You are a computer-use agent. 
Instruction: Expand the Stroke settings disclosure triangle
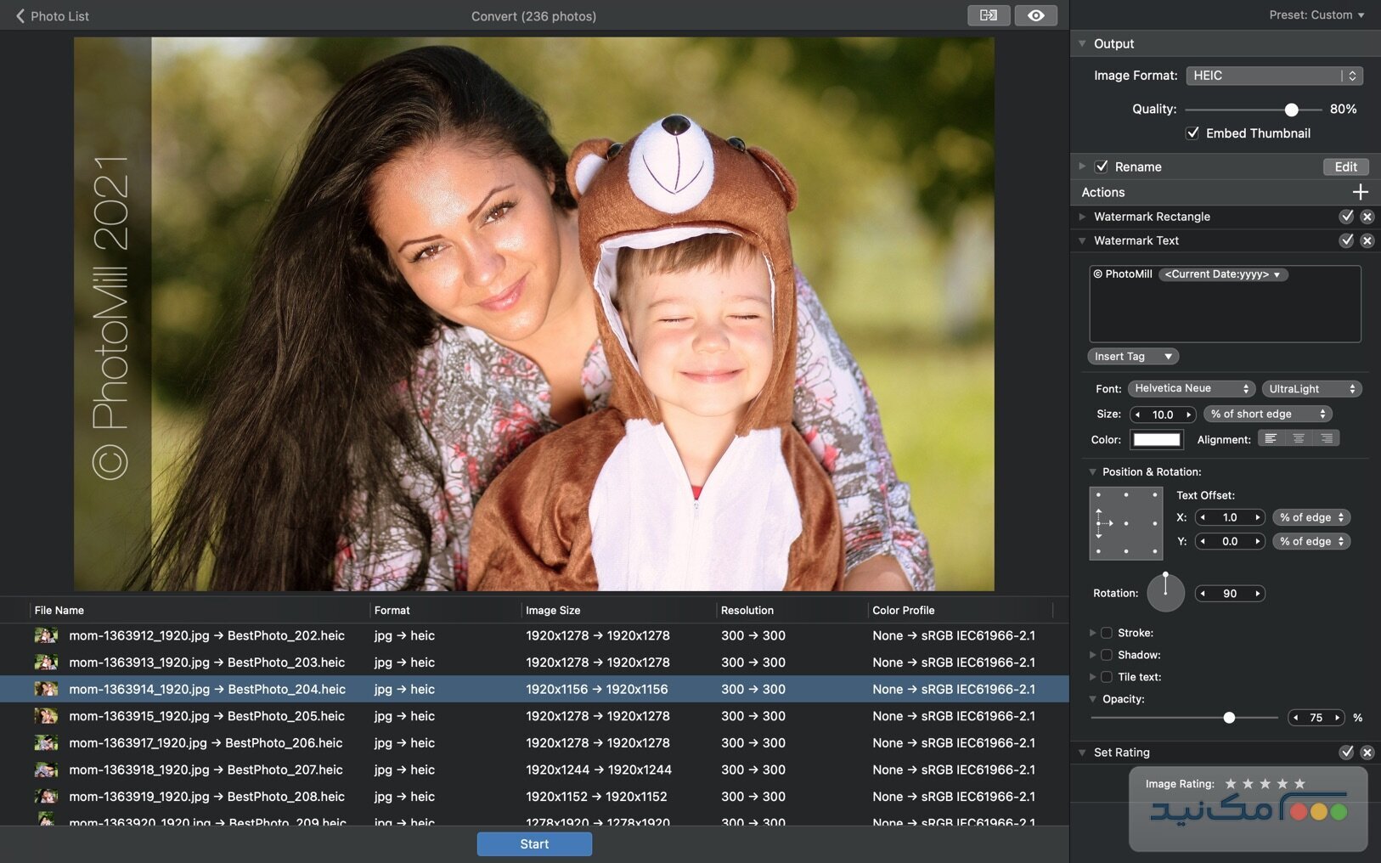click(1093, 632)
